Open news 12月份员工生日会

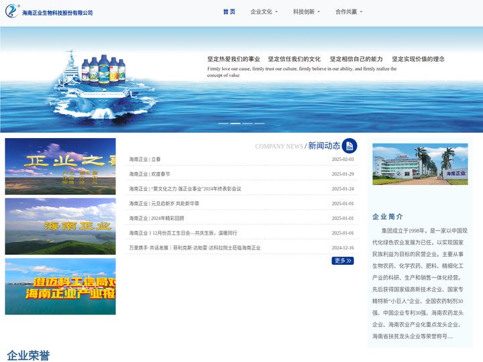[x=183, y=233]
